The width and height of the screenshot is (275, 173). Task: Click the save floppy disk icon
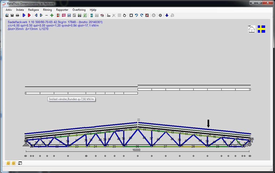[x=12, y=15]
